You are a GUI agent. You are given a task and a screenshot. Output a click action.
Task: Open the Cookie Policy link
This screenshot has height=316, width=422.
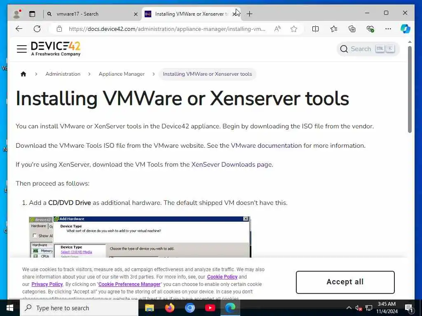(x=222, y=277)
